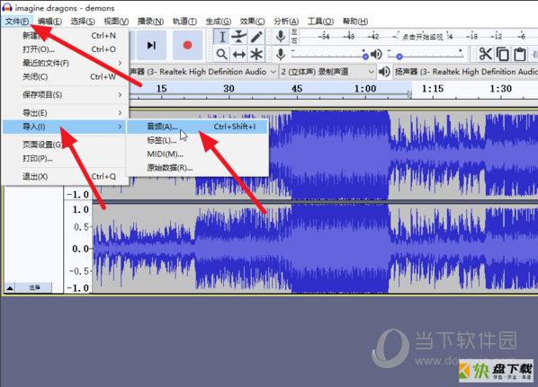Viewport: 538px width, 387px height.
Task: Open the playback device speaker dropdown
Action: 465,72
